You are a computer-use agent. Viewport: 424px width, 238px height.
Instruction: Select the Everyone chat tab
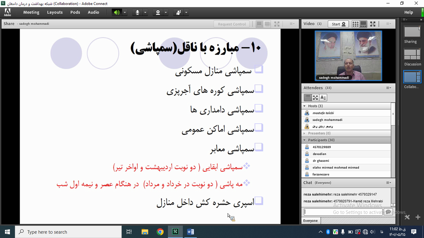pos(311,221)
